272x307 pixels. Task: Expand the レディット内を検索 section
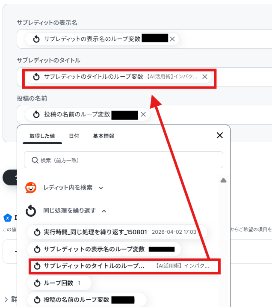101,188
